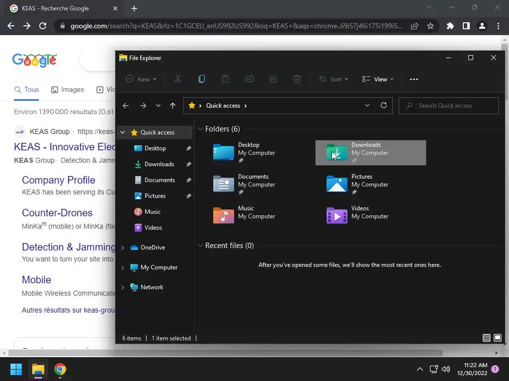Expand address bar history dropdown
509x381 pixels.
click(367, 105)
